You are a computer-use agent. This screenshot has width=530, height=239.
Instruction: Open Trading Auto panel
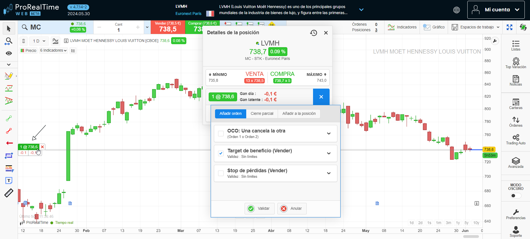tap(516, 139)
